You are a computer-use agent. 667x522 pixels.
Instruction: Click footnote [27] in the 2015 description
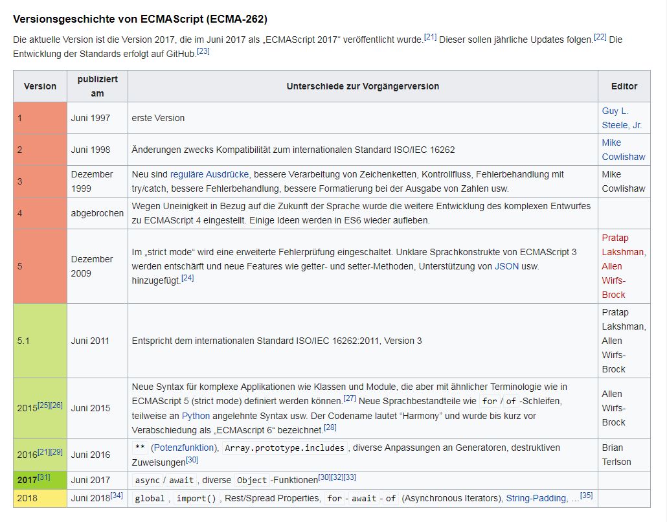349,398
